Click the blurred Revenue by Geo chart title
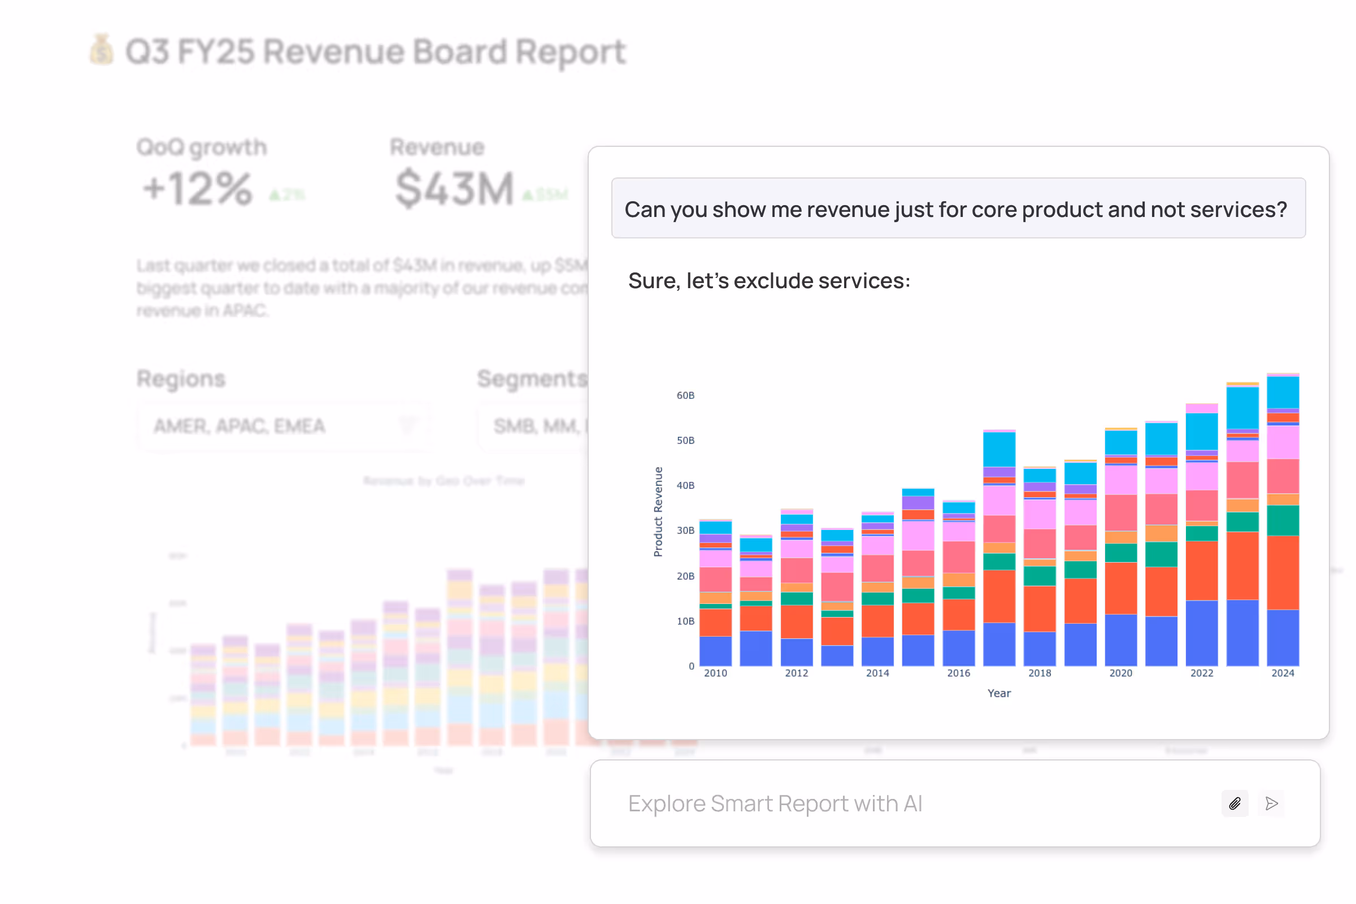 point(444,480)
